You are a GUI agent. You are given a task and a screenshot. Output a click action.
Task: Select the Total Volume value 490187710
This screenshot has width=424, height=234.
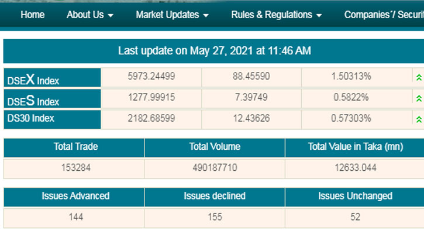(214, 168)
